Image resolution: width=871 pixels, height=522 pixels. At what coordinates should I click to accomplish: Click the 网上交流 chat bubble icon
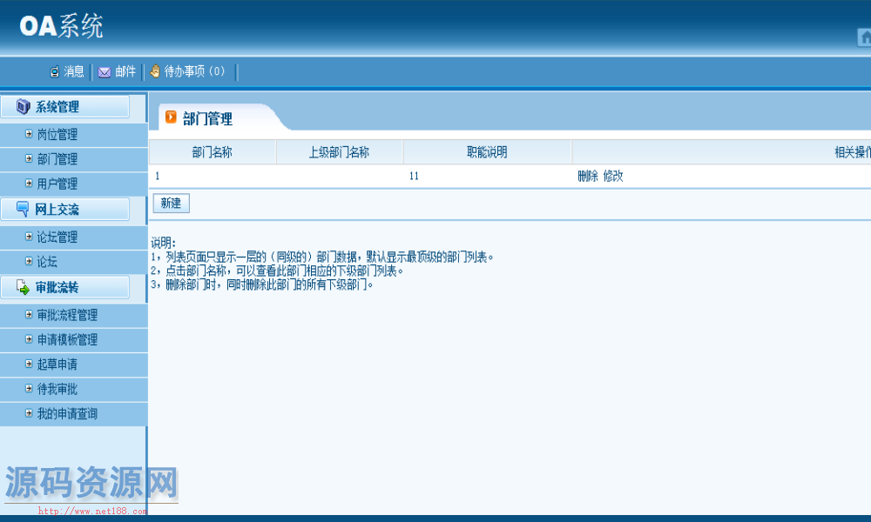pos(23,209)
